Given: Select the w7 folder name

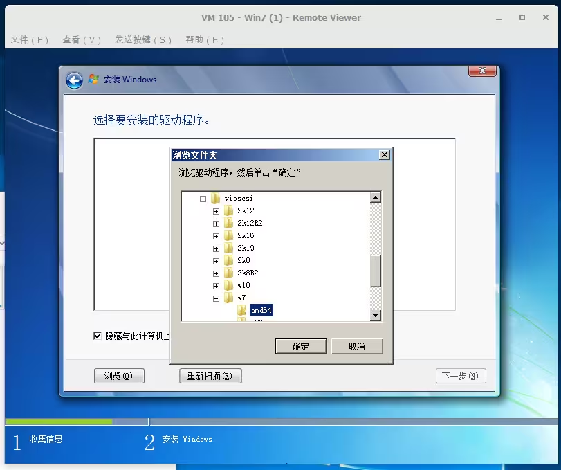Looking at the screenshot, I should [x=241, y=298].
